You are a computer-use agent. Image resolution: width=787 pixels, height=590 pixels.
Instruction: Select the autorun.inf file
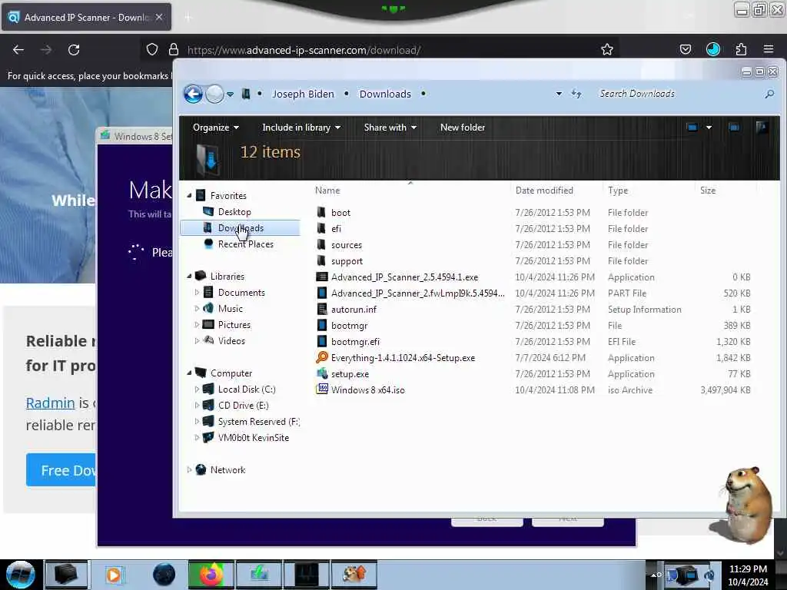[354, 310]
